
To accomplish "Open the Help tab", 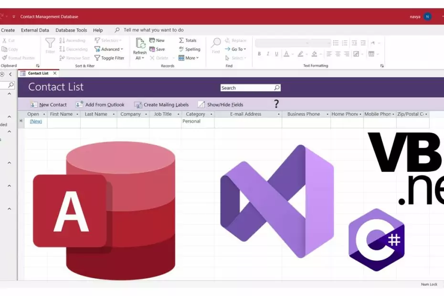I will tap(98, 30).
